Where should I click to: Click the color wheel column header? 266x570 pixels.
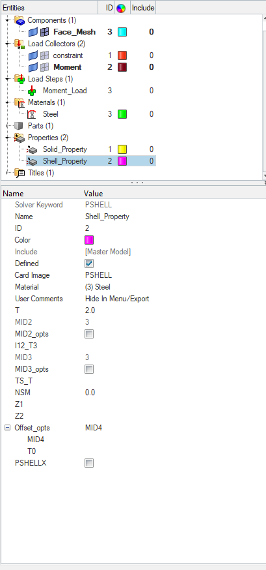click(x=121, y=8)
